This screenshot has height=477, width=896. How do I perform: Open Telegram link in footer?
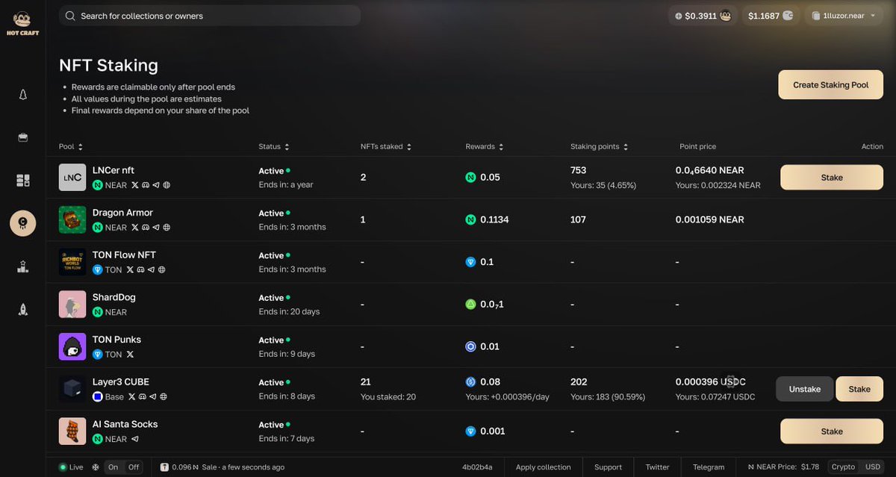click(709, 467)
